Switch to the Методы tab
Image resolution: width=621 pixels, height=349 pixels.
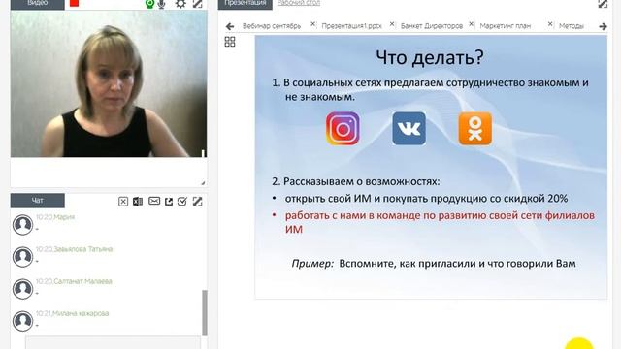click(572, 26)
